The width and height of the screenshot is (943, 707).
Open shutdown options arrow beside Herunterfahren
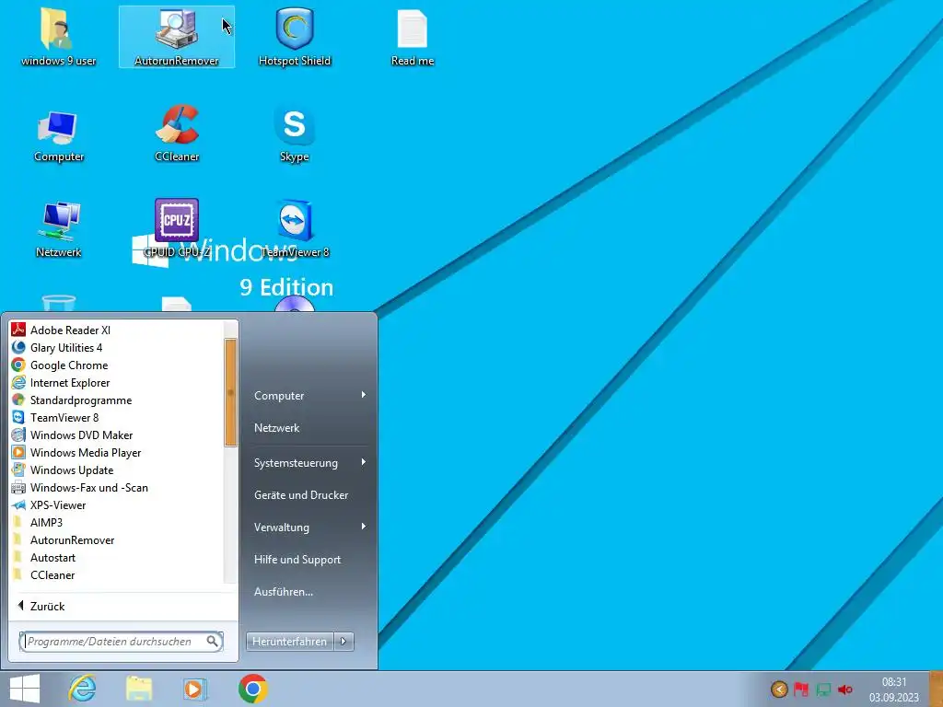[x=343, y=642]
